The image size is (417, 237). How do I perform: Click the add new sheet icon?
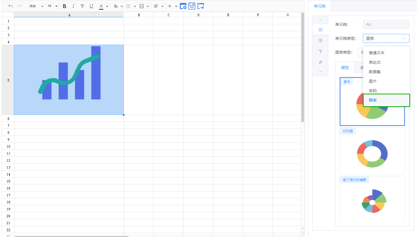(183, 6)
